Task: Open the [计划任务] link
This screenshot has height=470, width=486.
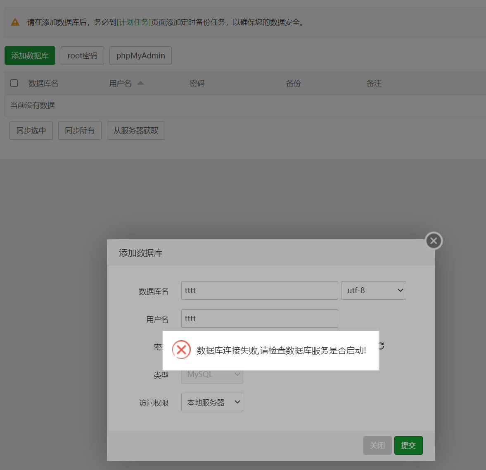Action: click(134, 22)
